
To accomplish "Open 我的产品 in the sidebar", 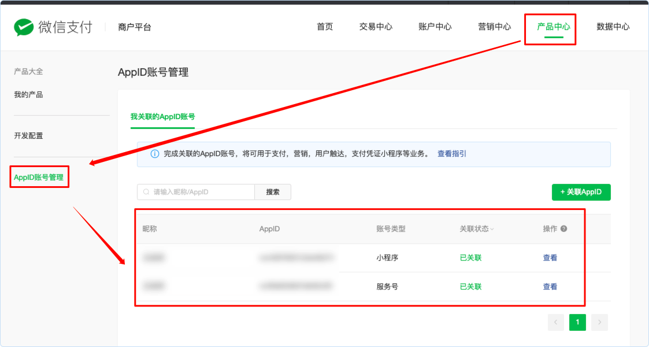I will (x=28, y=94).
